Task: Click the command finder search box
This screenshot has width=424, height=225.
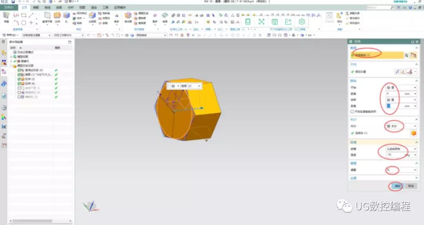Action: (378, 7)
